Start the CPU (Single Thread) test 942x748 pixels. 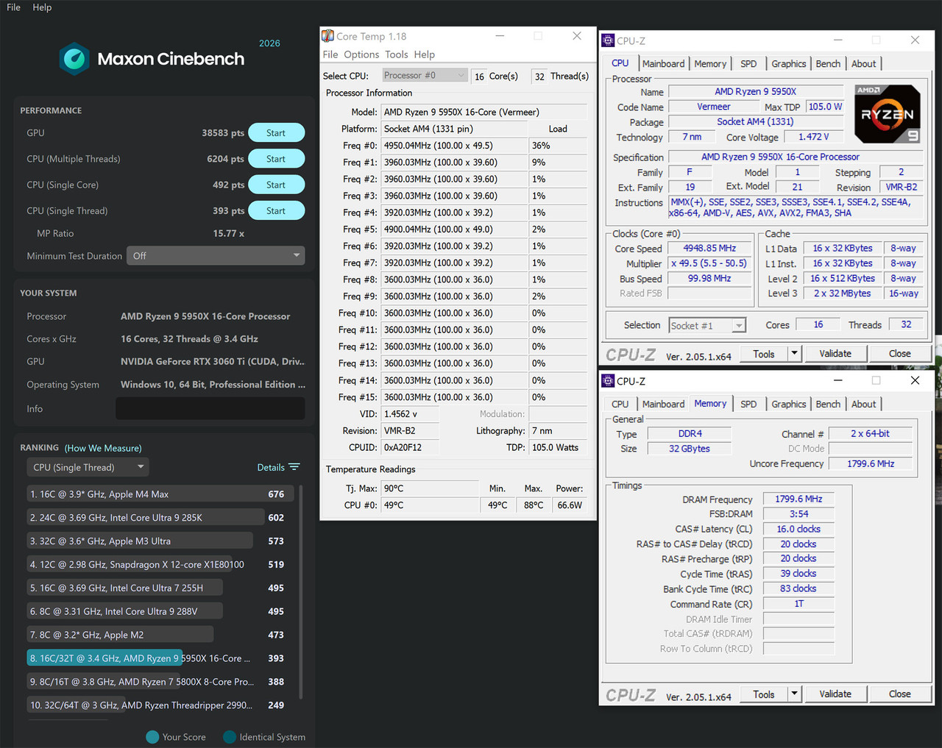tap(276, 210)
